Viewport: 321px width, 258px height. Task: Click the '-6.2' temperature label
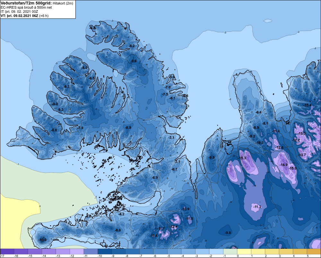click(92, 28)
